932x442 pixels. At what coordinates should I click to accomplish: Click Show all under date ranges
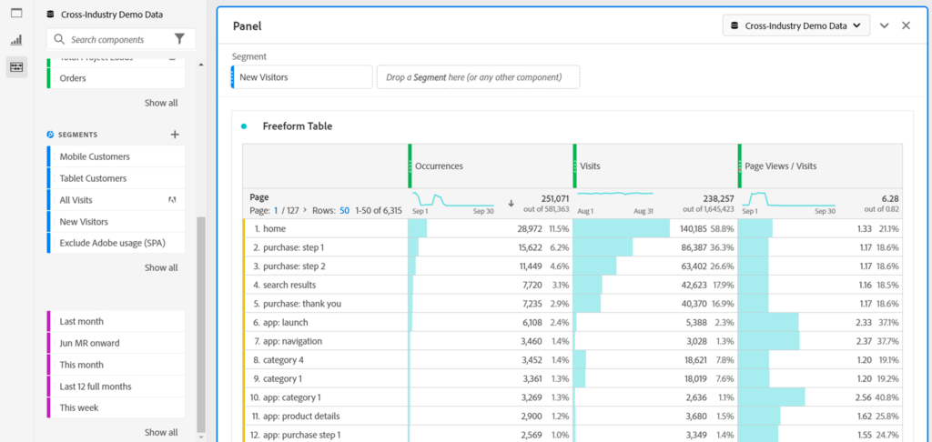[x=161, y=432]
